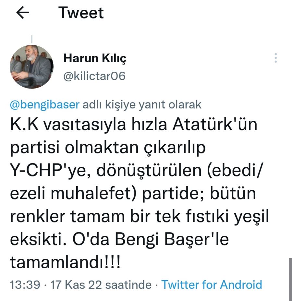Select the 13:39 timestamp
The height and width of the screenshot is (301, 292).
(x=25, y=284)
